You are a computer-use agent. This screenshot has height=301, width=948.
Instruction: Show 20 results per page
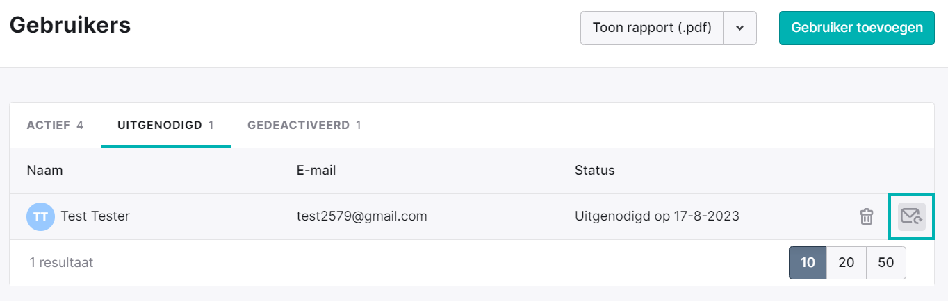(846, 263)
